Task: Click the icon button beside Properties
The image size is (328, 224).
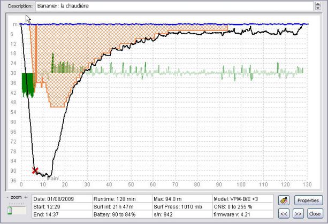Action: tap(284, 200)
